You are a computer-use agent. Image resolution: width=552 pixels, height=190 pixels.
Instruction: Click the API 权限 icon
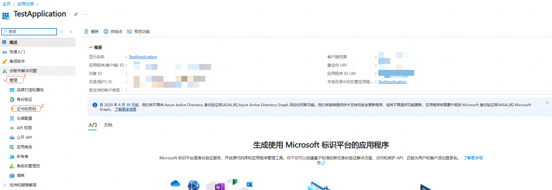[12, 128]
